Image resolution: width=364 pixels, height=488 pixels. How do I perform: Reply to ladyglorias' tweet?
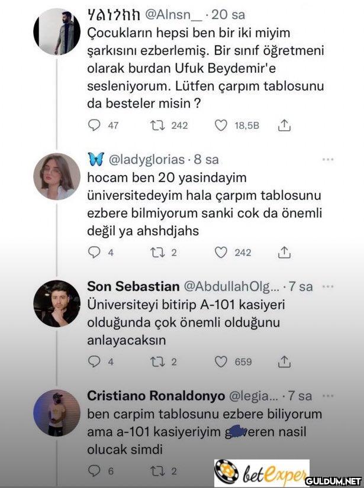94,253
